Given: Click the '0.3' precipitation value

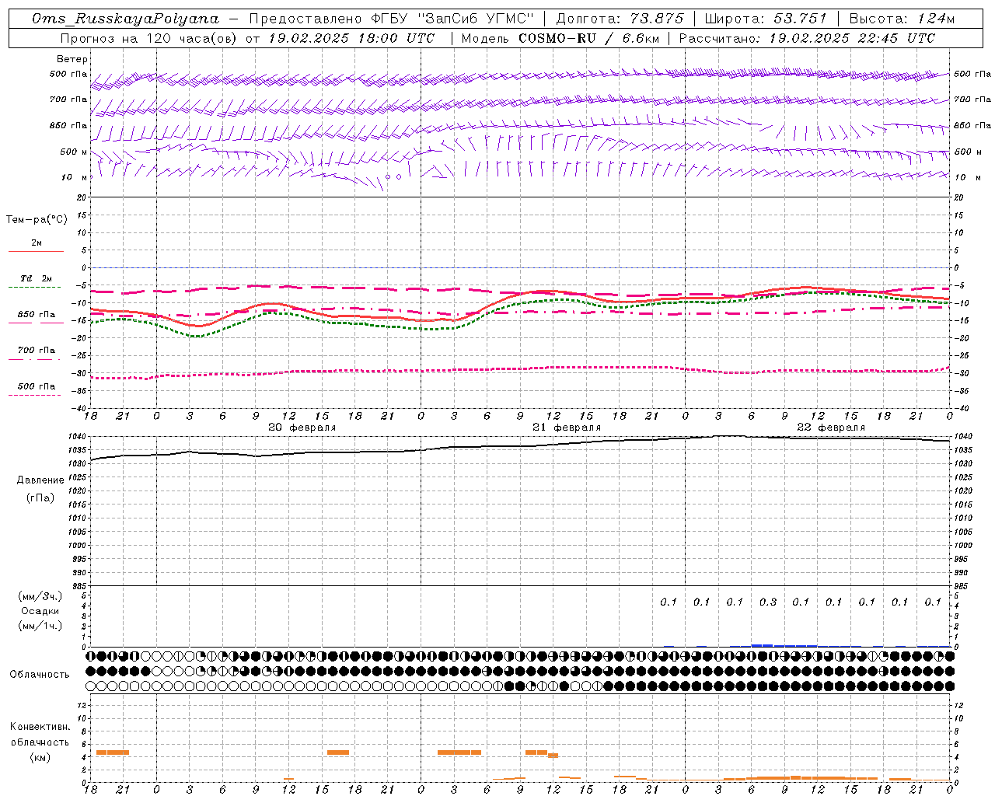Looking at the screenshot, I should (768, 602).
